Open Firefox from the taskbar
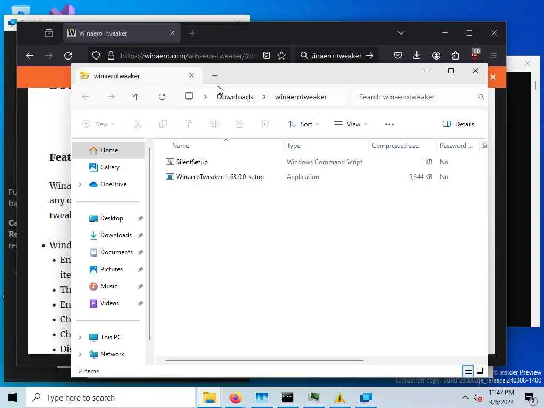The width and height of the screenshot is (544, 408). click(x=235, y=397)
